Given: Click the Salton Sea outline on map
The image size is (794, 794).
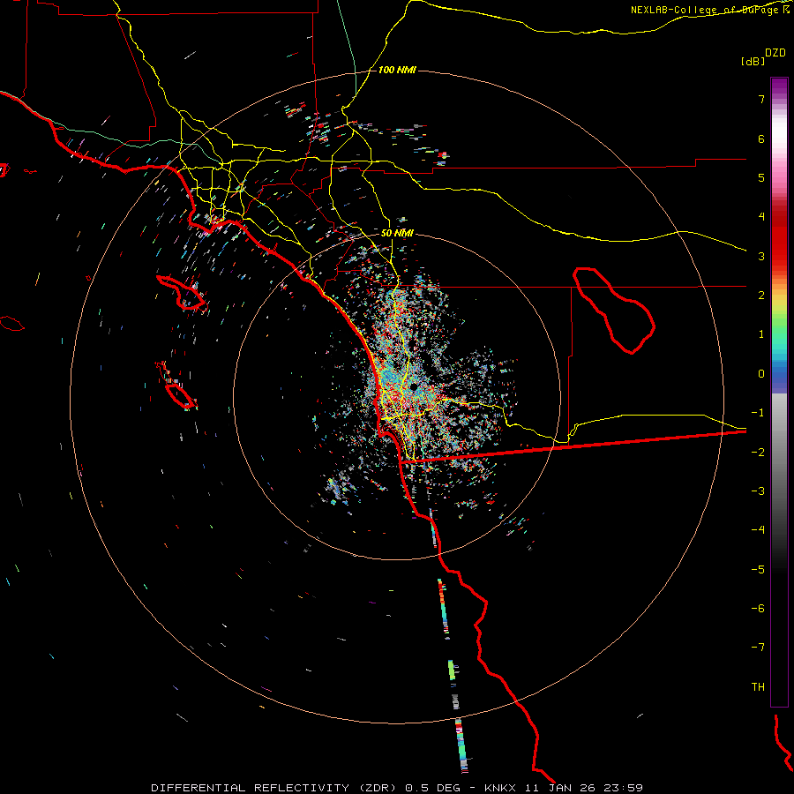Looking at the screenshot, I should [x=614, y=311].
